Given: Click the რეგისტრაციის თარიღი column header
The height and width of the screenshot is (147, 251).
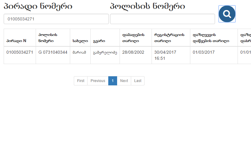Looking at the screenshot, I should coord(169,38).
